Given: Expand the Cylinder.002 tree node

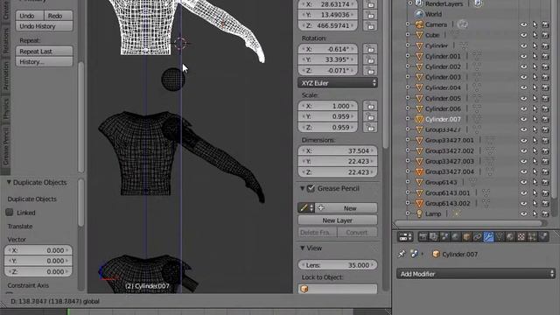Looking at the screenshot, I should coord(408,66).
